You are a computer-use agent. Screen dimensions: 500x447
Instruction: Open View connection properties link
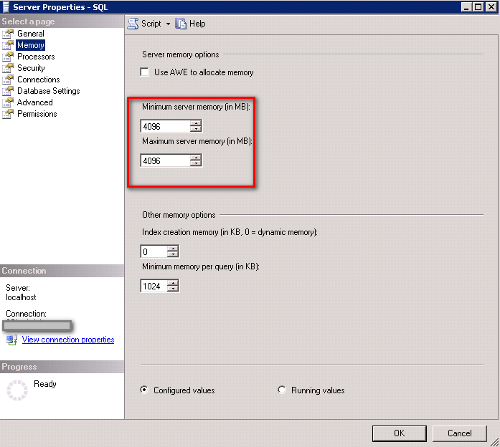click(x=68, y=340)
